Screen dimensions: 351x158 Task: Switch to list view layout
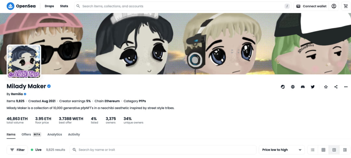point(313,150)
